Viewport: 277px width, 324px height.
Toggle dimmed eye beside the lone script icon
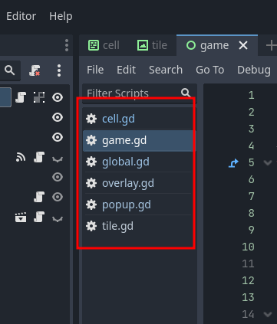point(58,197)
